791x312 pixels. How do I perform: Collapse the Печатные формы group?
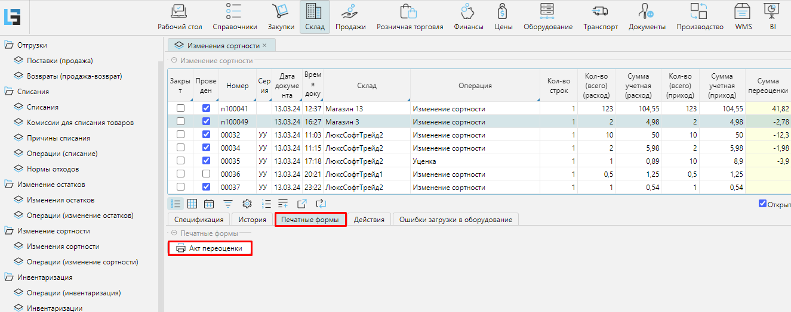coord(174,233)
